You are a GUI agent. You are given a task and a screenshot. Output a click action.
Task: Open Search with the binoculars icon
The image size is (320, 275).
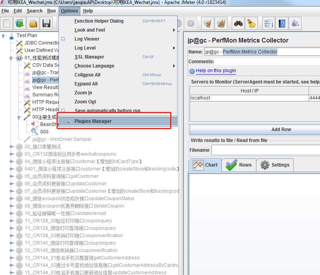tap(238, 23)
